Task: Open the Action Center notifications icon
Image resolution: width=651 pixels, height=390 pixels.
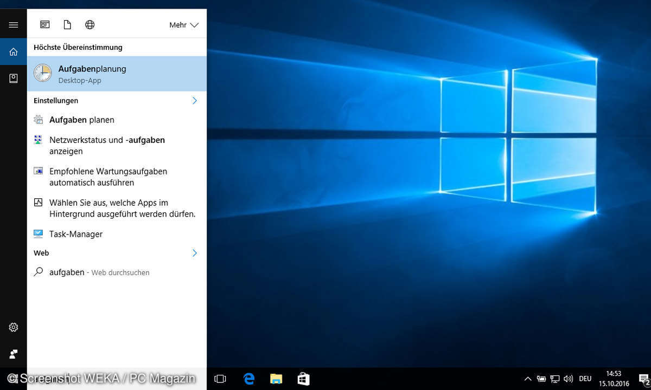Action: tap(643, 379)
